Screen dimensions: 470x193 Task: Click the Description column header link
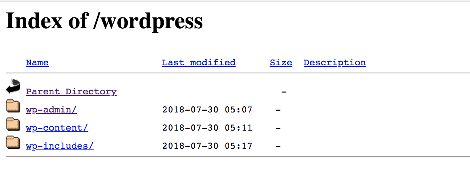335,63
